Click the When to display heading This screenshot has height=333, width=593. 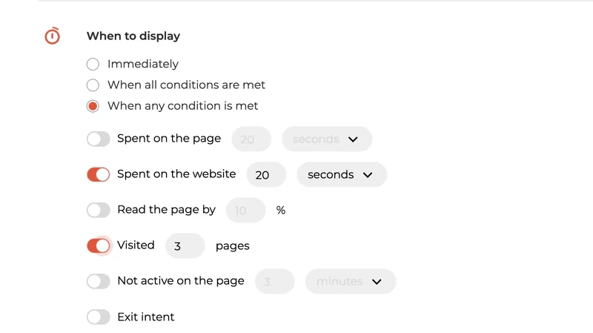pos(133,36)
